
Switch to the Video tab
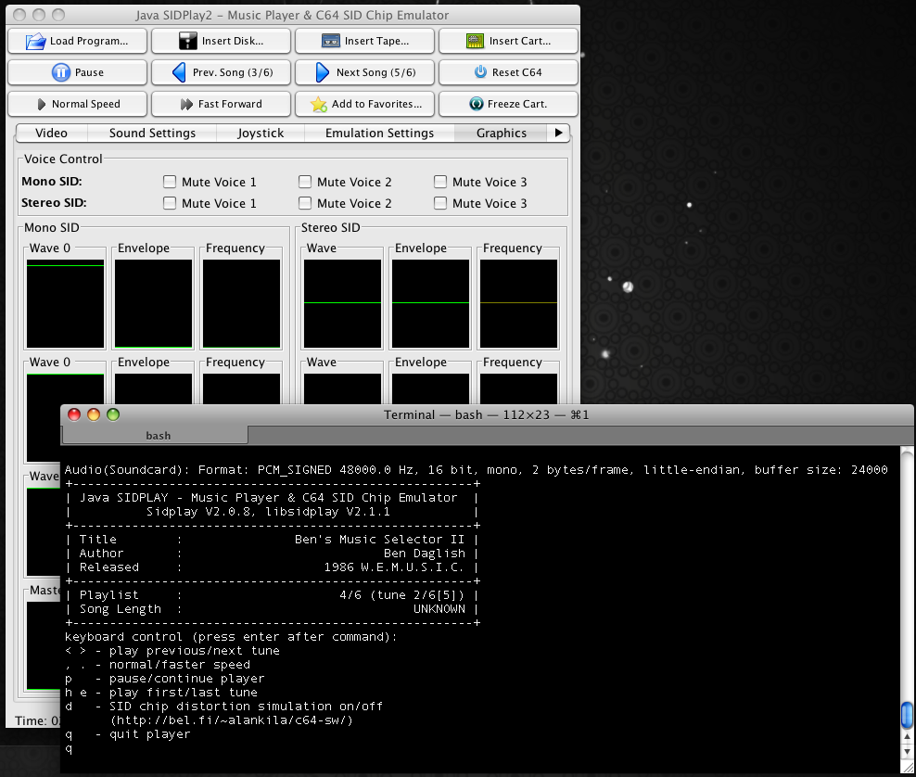point(51,134)
